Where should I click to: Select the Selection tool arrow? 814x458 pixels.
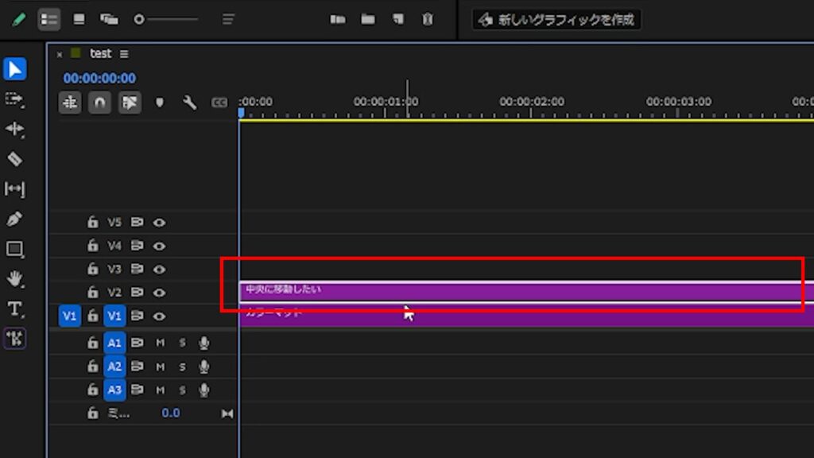(x=14, y=69)
